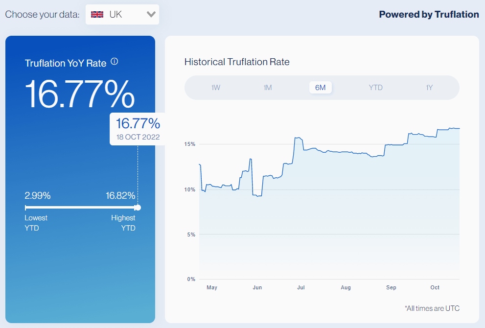The height and width of the screenshot is (328, 485).
Task: Click the 16.77% tooltip dated 18 OCT 2022
Action: coord(138,128)
